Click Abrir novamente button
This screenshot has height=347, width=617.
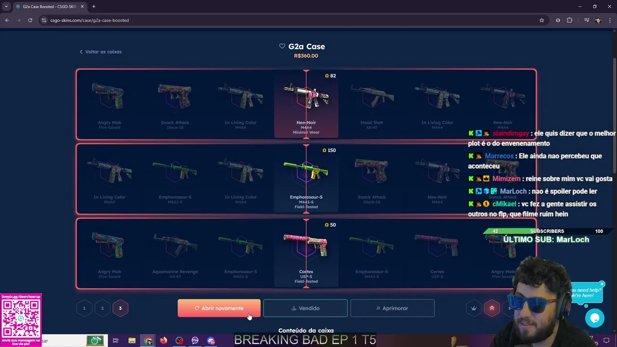coord(219,308)
